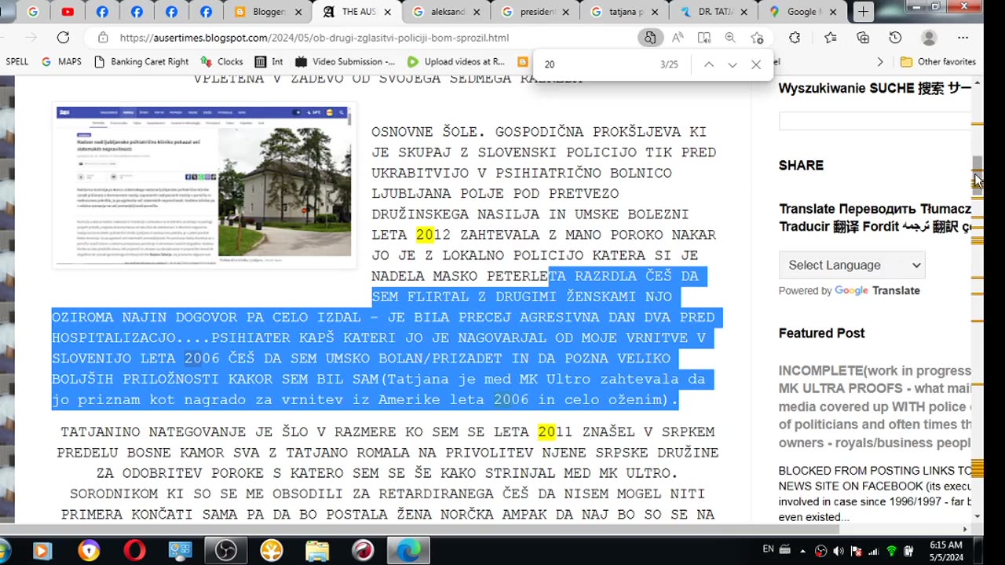Close the THE AUS active tab
Screen dimensions: 1005x565
click(386, 12)
